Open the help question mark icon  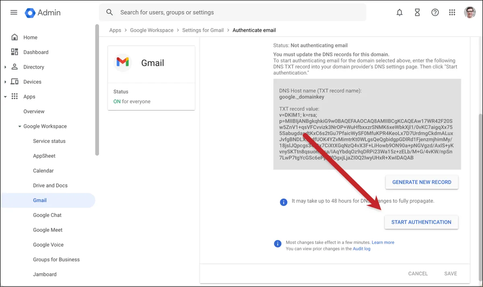coord(435,12)
